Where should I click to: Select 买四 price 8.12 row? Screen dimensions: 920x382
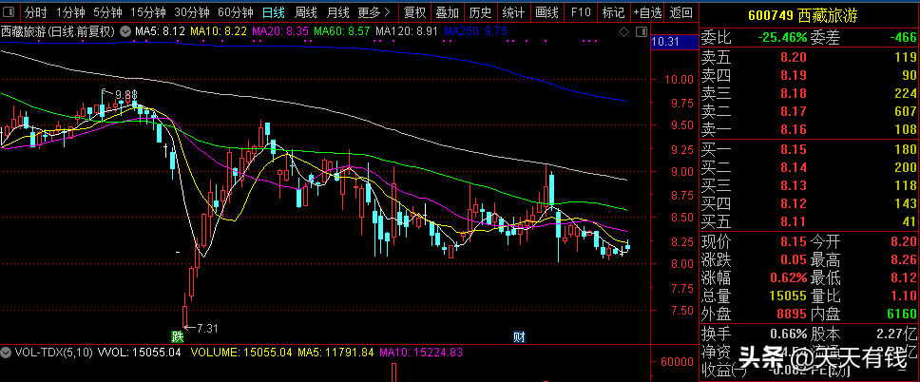click(809, 203)
